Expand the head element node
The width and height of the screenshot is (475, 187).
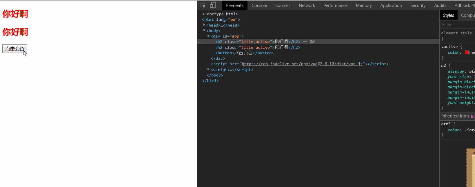pyautogui.click(x=204, y=25)
